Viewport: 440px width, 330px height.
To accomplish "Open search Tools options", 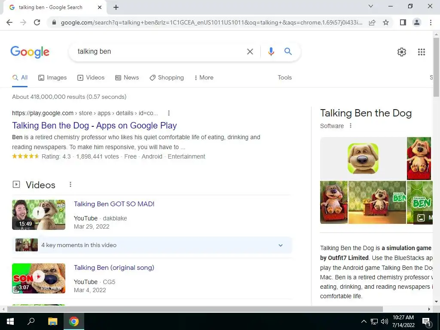I will [x=284, y=78].
